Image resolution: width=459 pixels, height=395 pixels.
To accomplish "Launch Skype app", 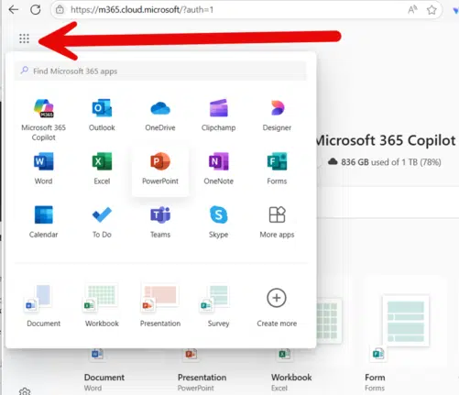I will pyautogui.click(x=218, y=222).
